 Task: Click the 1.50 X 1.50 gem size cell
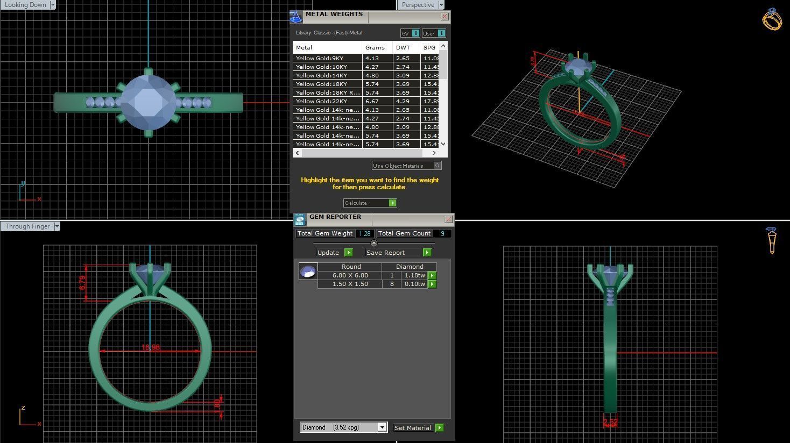point(350,284)
